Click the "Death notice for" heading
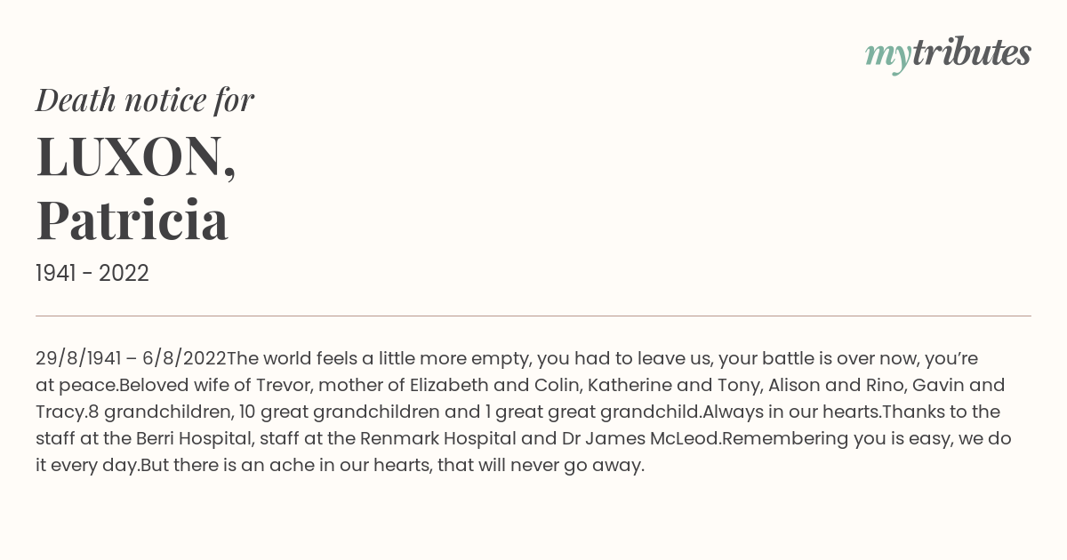 [145, 100]
